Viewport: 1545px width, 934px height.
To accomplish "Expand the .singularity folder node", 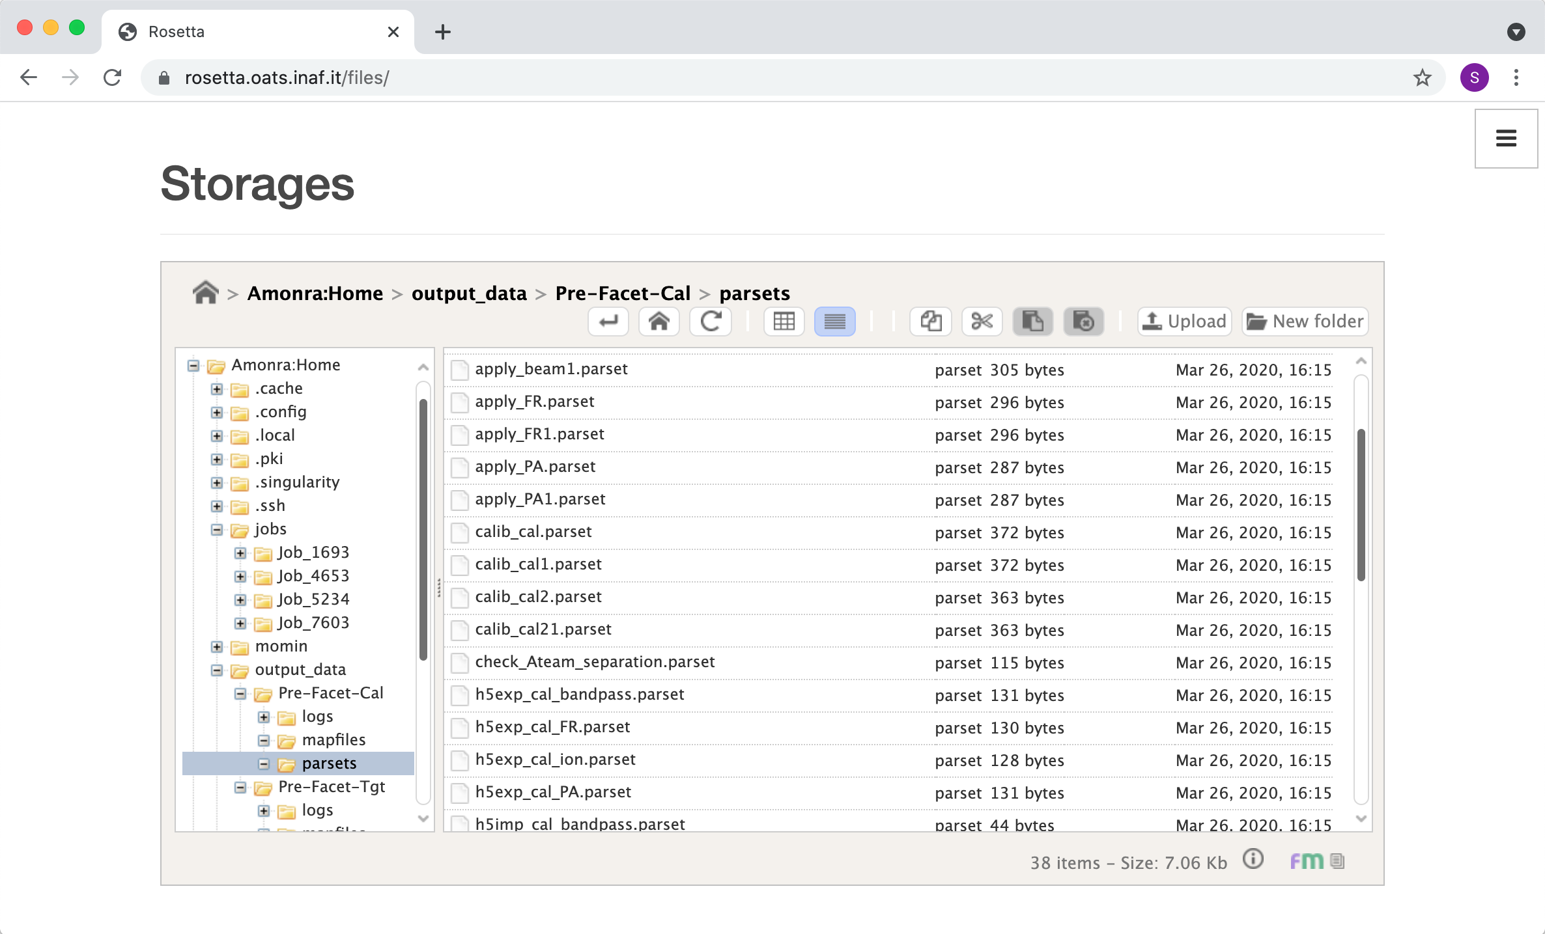I will (217, 483).
